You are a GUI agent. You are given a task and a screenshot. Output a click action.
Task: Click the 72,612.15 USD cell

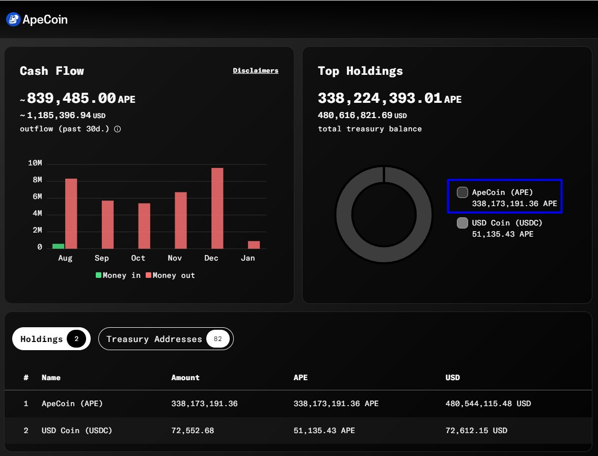pyautogui.click(x=476, y=431)
